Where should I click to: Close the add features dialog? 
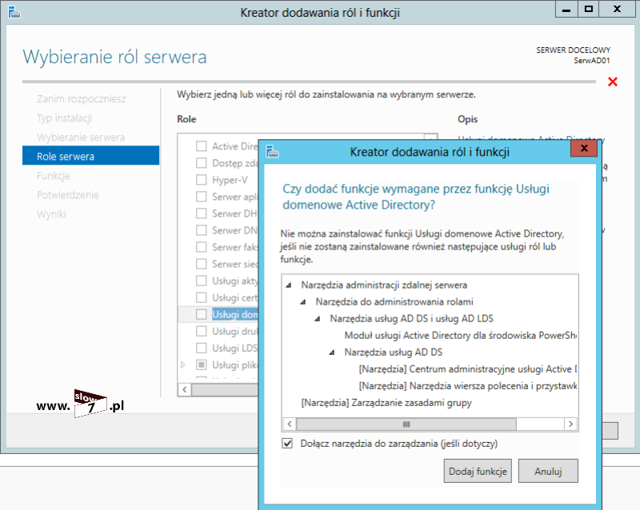pos(584,149)
